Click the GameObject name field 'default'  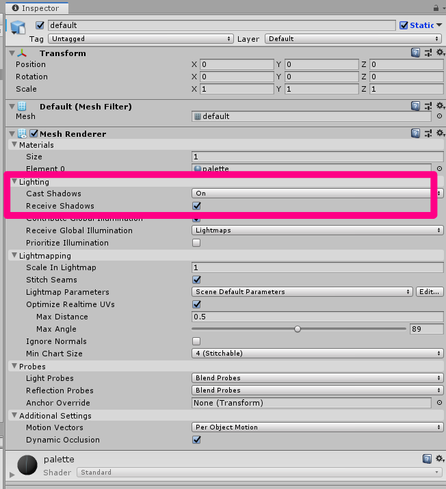222,25
